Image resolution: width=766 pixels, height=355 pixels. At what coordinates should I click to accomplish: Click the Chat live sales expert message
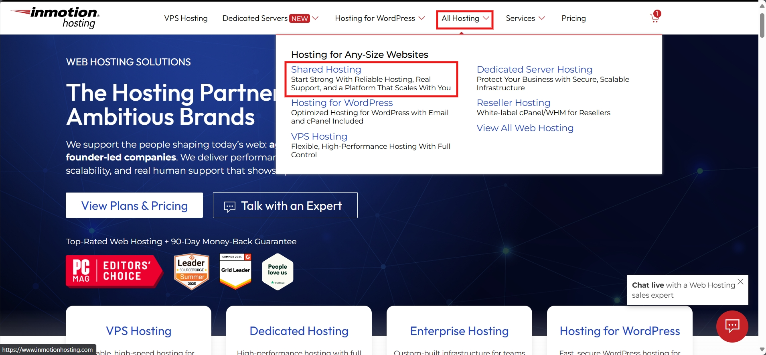[683, 290]
